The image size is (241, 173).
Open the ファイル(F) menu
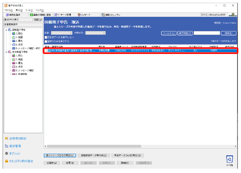click(8, 10)
